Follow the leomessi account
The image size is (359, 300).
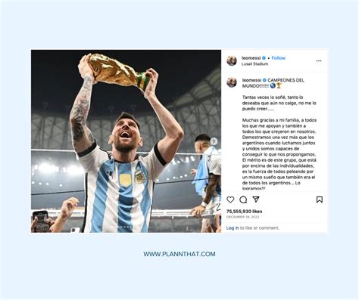[x=279, y=58]
